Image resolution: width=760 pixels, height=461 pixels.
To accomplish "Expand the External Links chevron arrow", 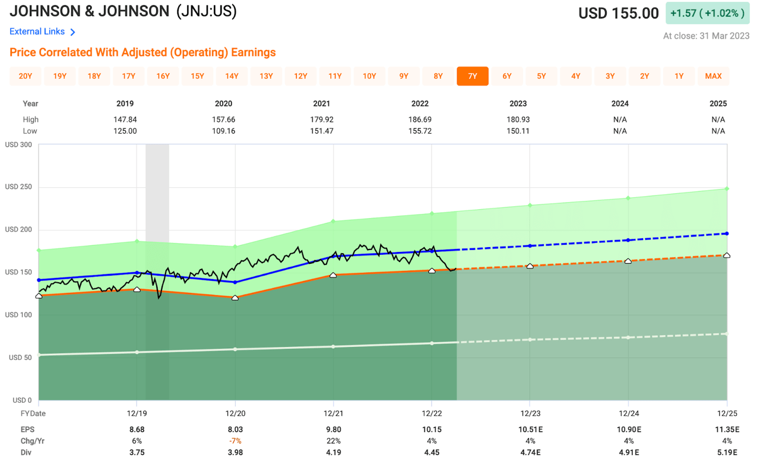I will pos(73,32).
